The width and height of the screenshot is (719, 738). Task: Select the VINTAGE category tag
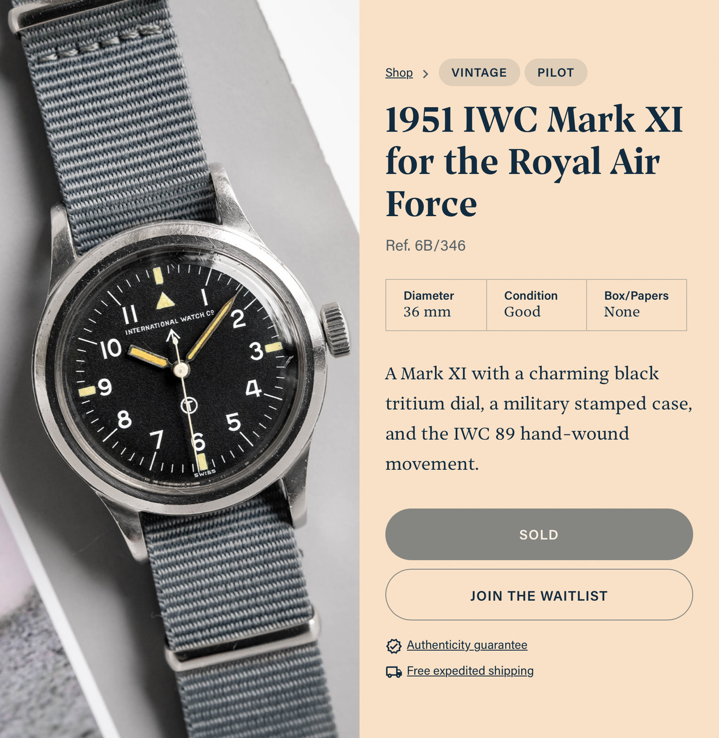tap(479, 73)
